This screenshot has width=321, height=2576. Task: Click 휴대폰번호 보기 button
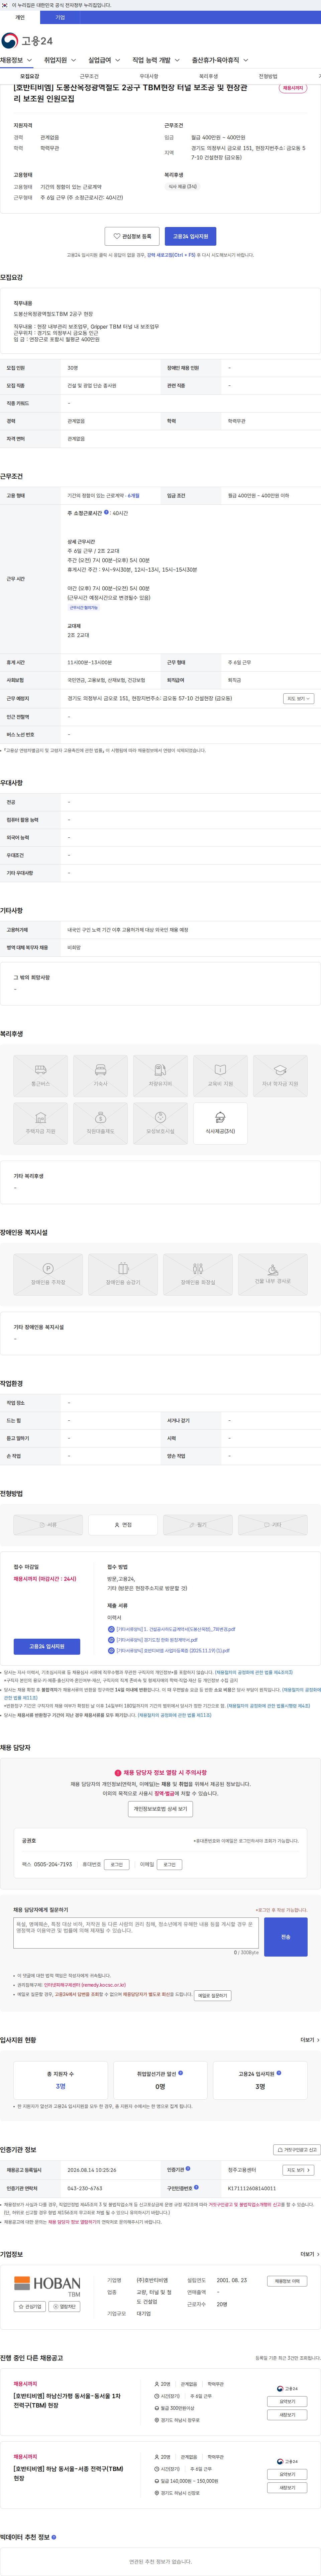click(x=117, y=1864)
